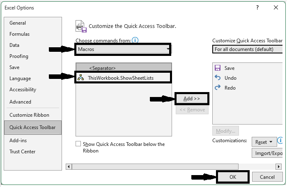Open the For all documents dropdown

248,49
